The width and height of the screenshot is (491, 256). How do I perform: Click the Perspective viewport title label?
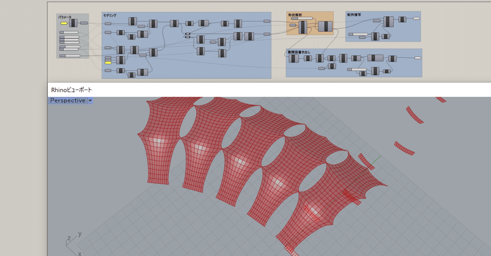(68, 100)
